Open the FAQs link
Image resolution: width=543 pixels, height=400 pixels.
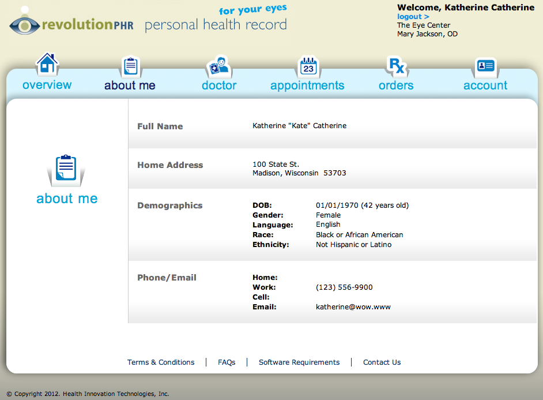[x=227, y=362]
